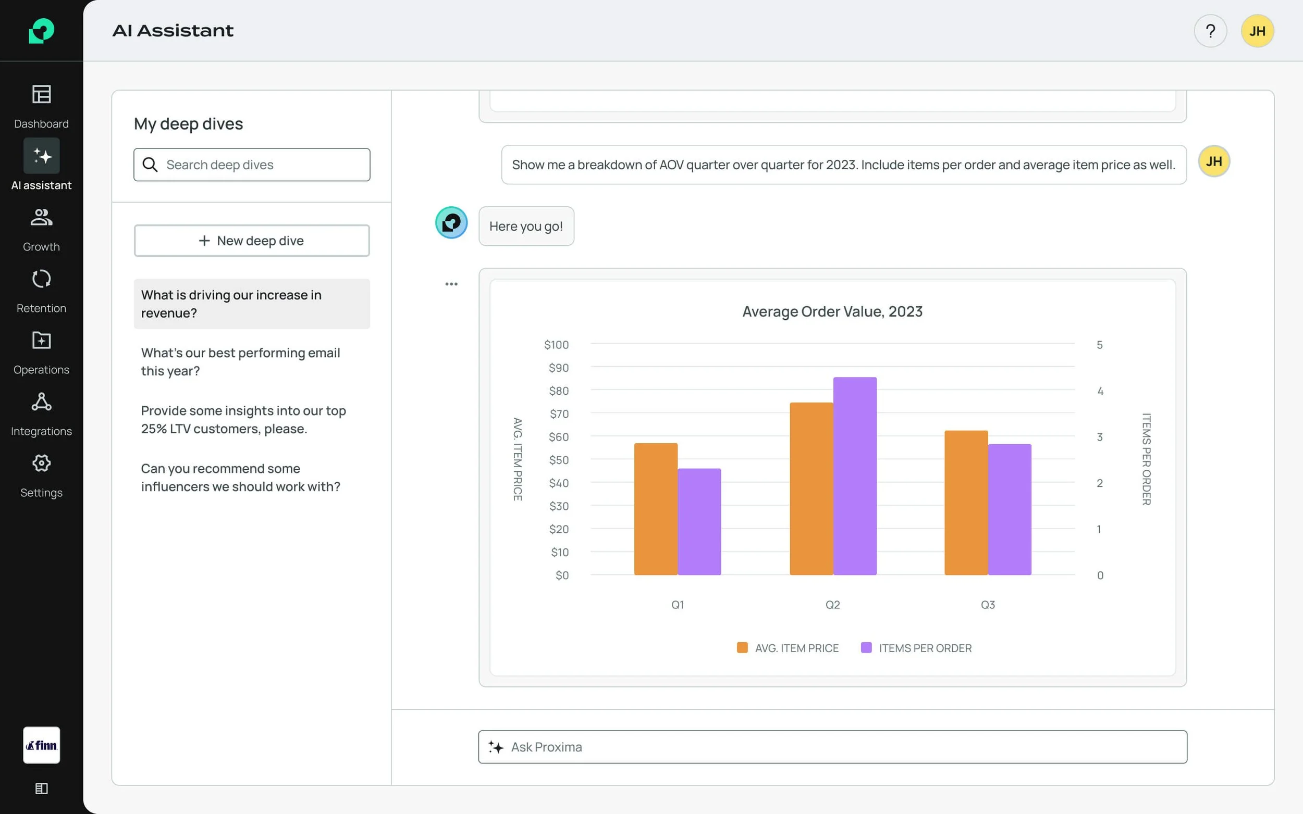The image size is (1303, 814).
Task: Toggle the AVG. ITEM PRICE legend swatch
Action: click(742, 648)
